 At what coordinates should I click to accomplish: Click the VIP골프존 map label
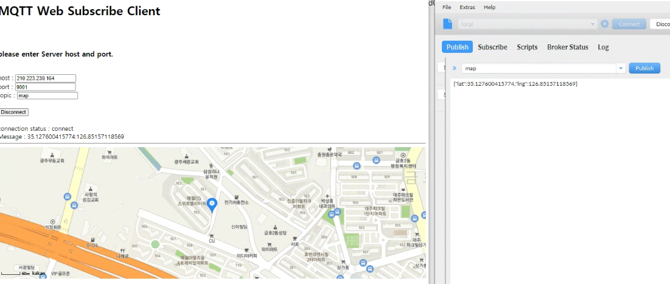tap(60, 273)
